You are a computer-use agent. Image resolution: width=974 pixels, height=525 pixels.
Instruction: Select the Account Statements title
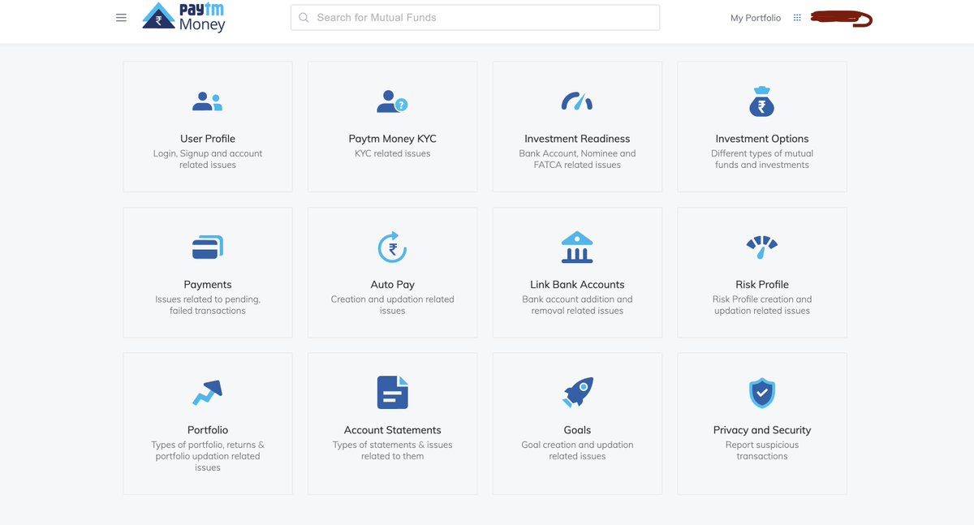393,430
